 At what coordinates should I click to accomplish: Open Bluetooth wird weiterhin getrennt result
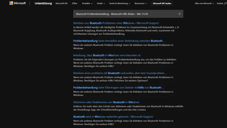113,117
